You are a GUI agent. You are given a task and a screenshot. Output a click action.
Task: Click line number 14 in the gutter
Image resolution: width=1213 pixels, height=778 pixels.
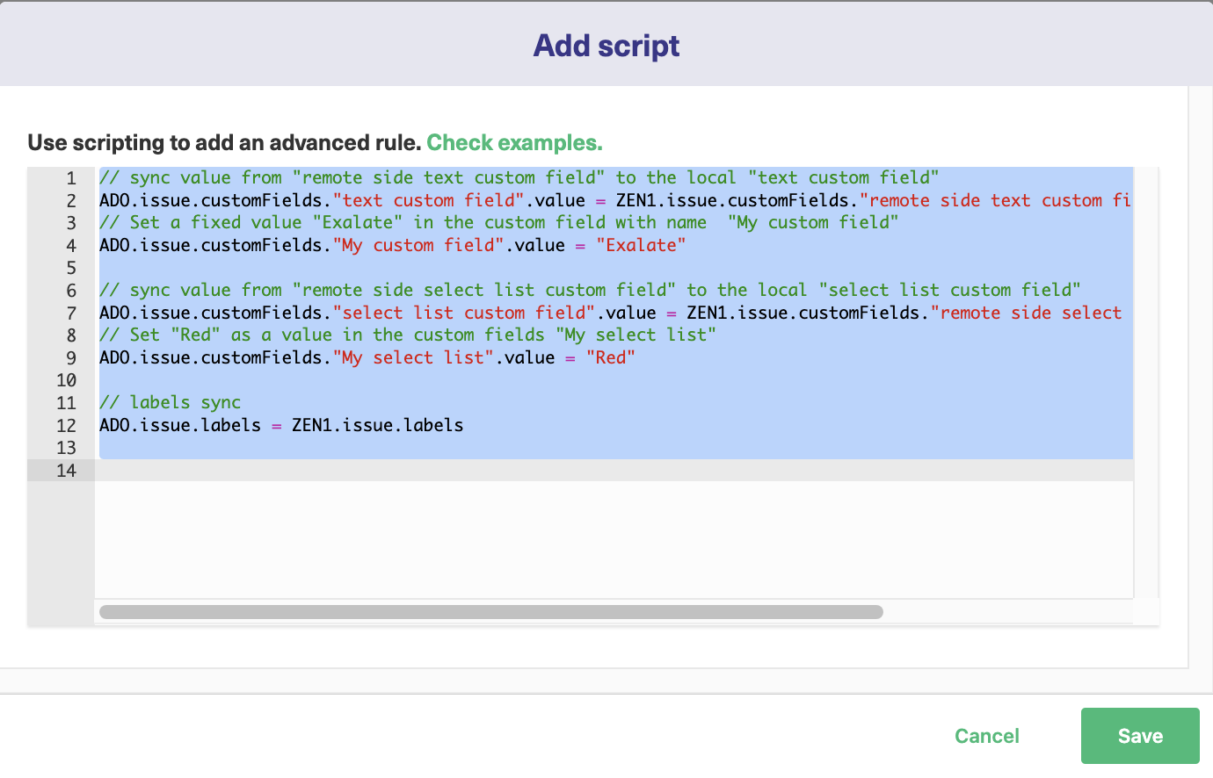66,471
